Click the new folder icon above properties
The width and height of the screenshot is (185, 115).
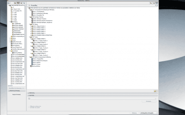pos(155,91)
